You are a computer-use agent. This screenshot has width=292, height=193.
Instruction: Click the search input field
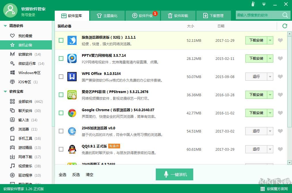(258, 15)
